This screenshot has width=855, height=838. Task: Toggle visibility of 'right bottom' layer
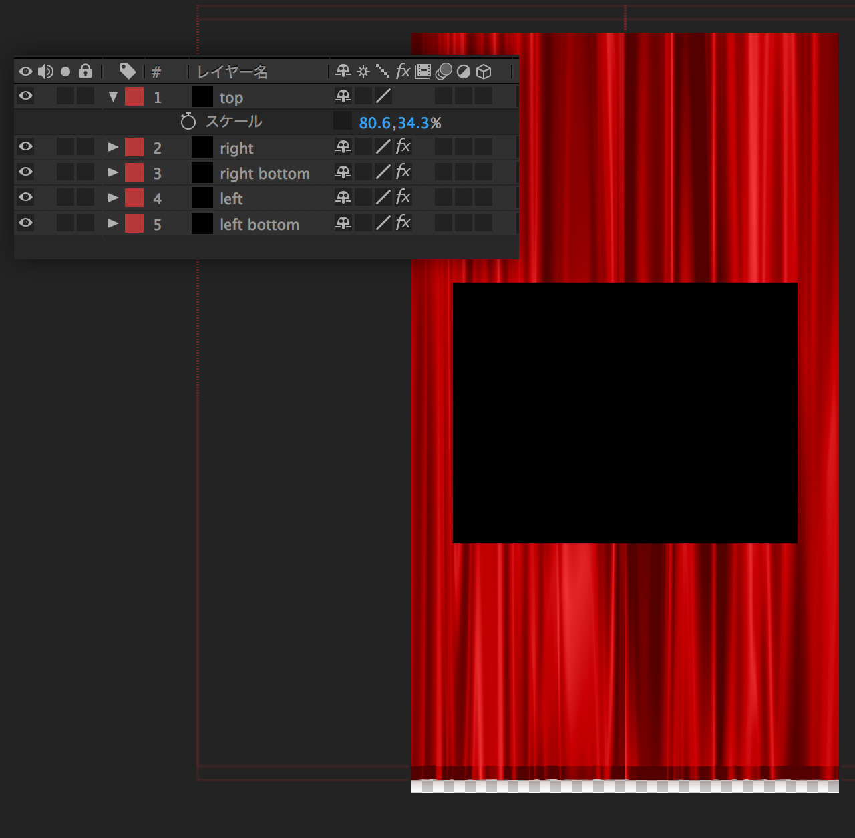tap(26, 172)
